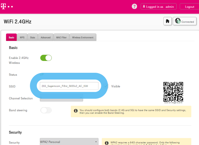The height and width of the screenshot is (145, 199).
Task: Click the user icon beside Logged in
Action: point(144,6)
